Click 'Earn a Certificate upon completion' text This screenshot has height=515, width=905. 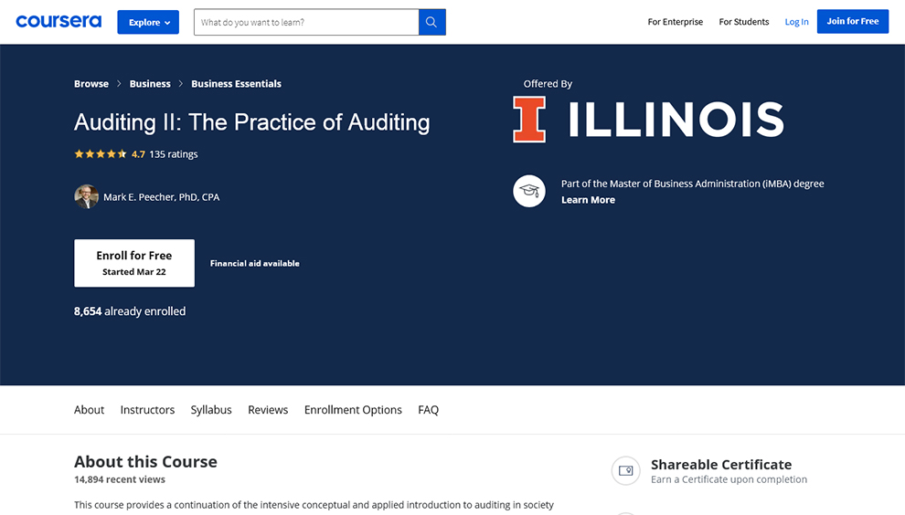coord(729,479)
